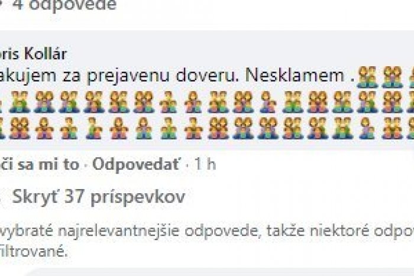Open the "4 odpovede" replies link
Viewport: 414px width, 276px height.
click(x=64, y=5)
